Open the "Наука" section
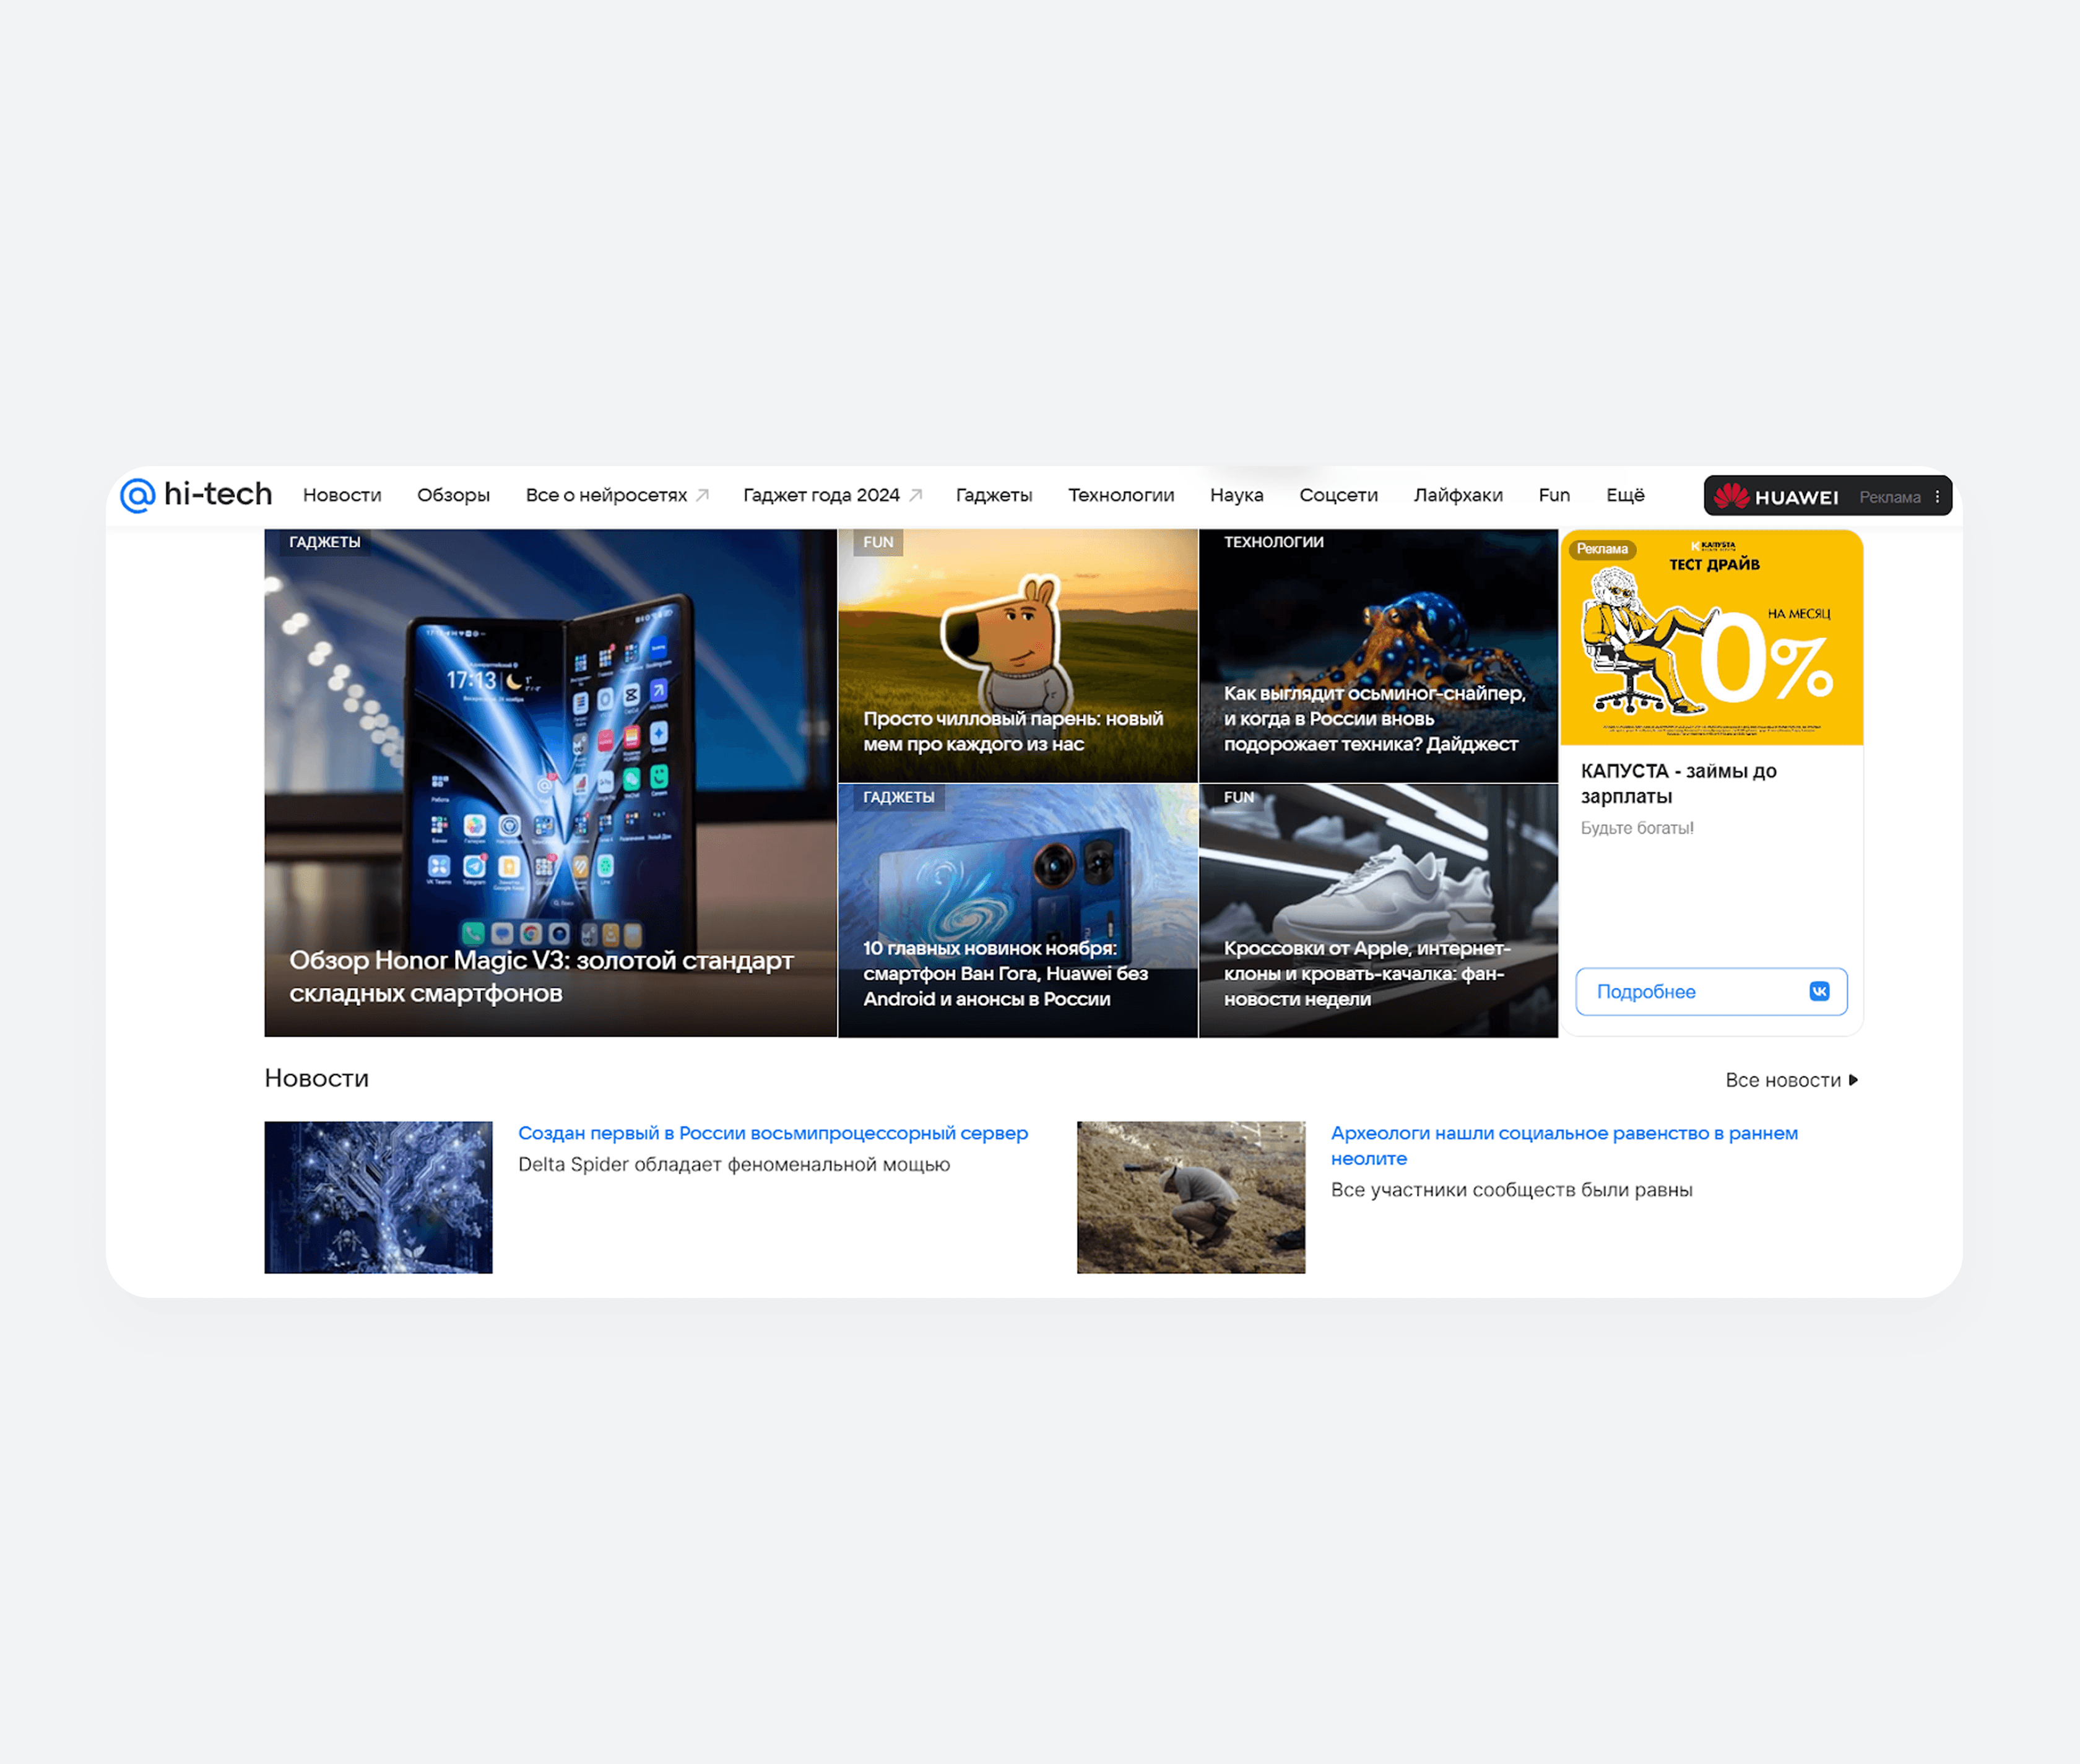 point(1237,494)
